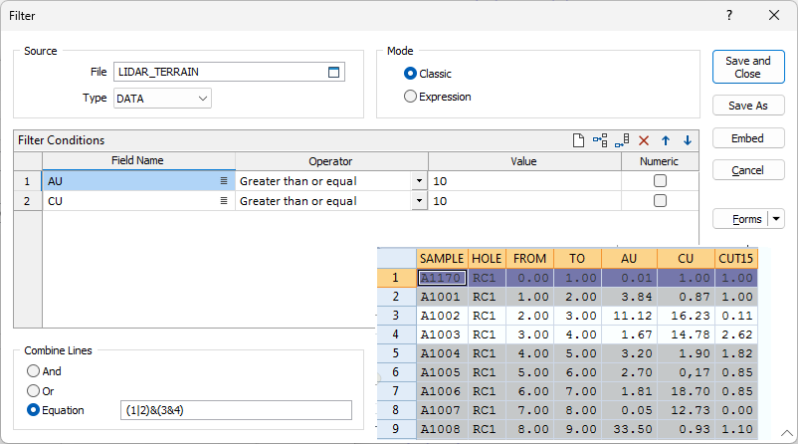Expand the Forms button dropdown arrow
The image size is (798, 444).
(776, 219)
